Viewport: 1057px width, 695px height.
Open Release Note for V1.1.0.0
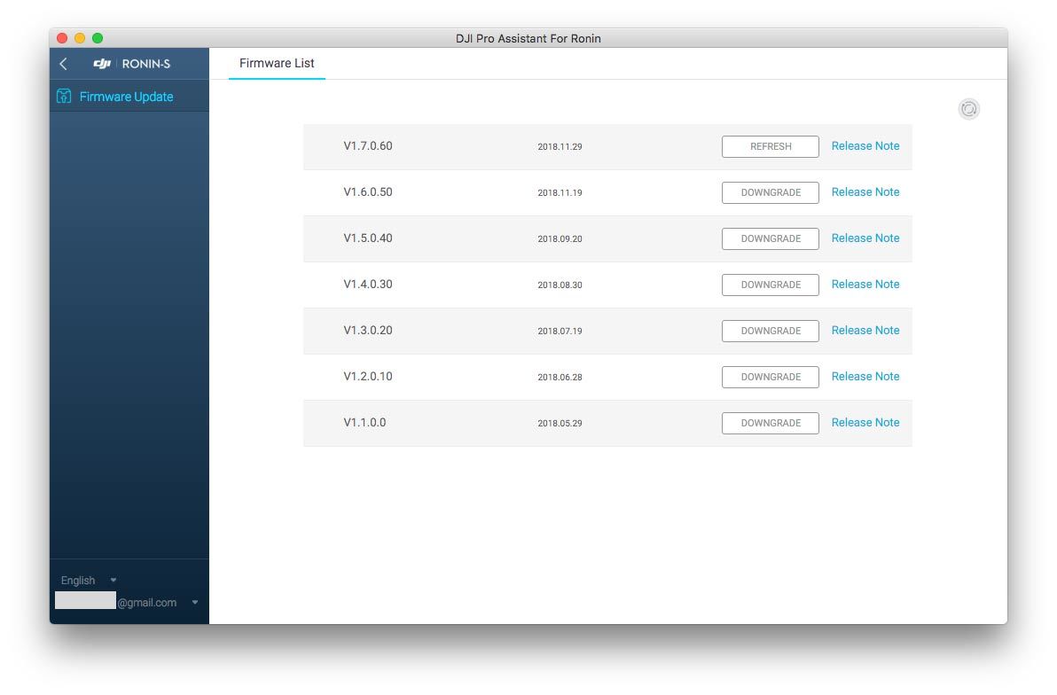pyautogui.click(x=865, y=422)
